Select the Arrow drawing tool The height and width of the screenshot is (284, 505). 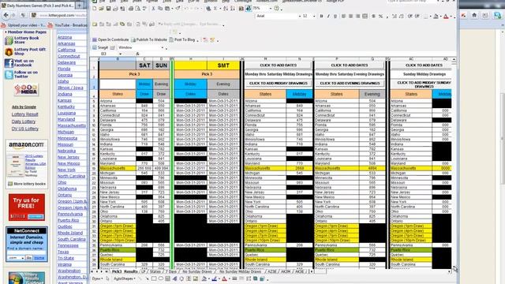148,278
